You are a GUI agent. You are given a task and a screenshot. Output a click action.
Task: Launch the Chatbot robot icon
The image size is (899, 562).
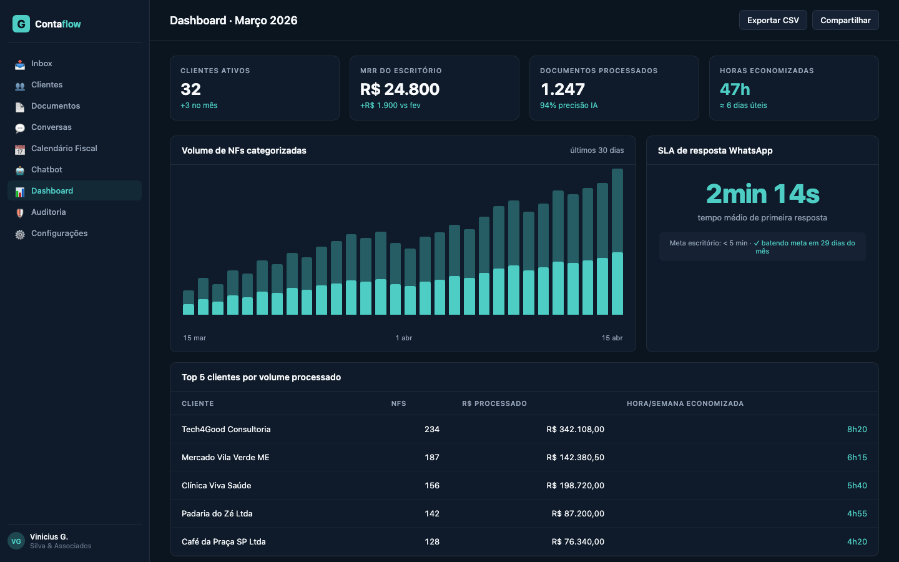pos(21,169)
